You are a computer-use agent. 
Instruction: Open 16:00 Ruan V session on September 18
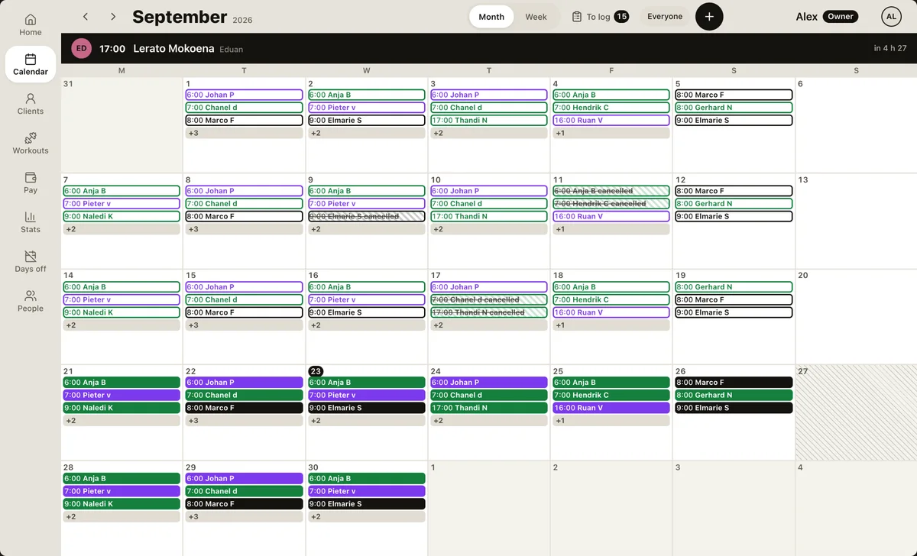click(611, 312)
